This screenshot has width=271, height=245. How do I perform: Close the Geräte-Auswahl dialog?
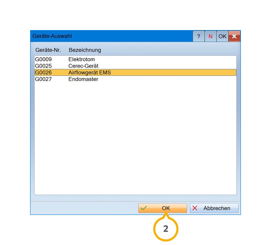pos(234,36)
